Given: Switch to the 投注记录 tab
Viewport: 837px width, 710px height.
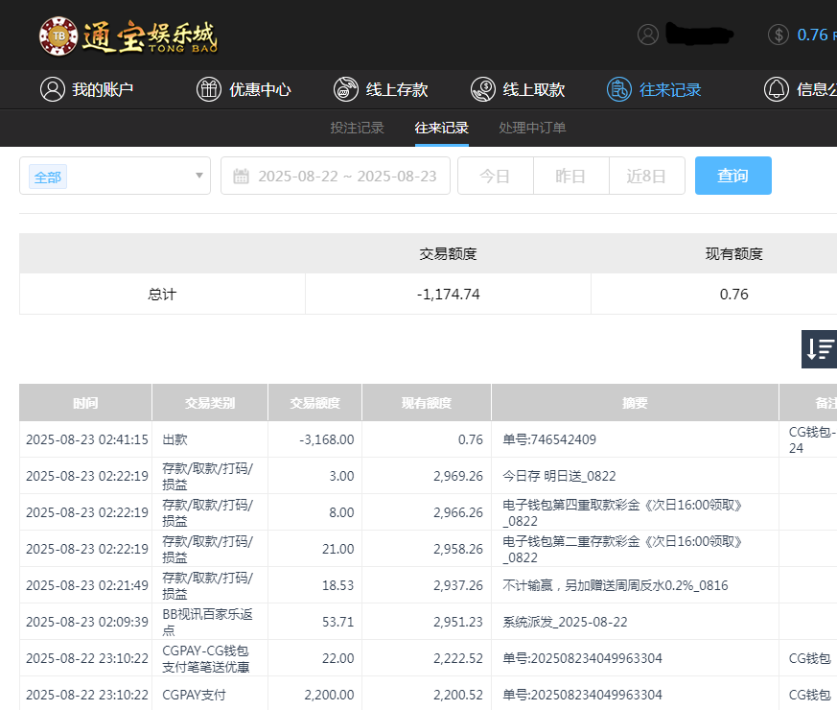Looking at the screenshot, I should click(357, 126).
